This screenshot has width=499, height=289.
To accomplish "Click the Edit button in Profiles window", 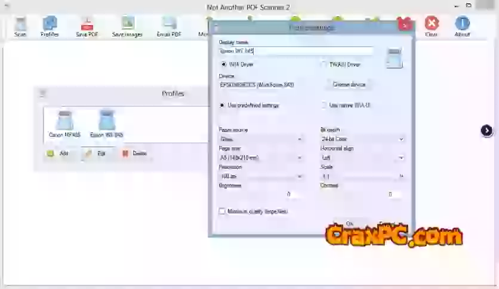I will [96, 153].
